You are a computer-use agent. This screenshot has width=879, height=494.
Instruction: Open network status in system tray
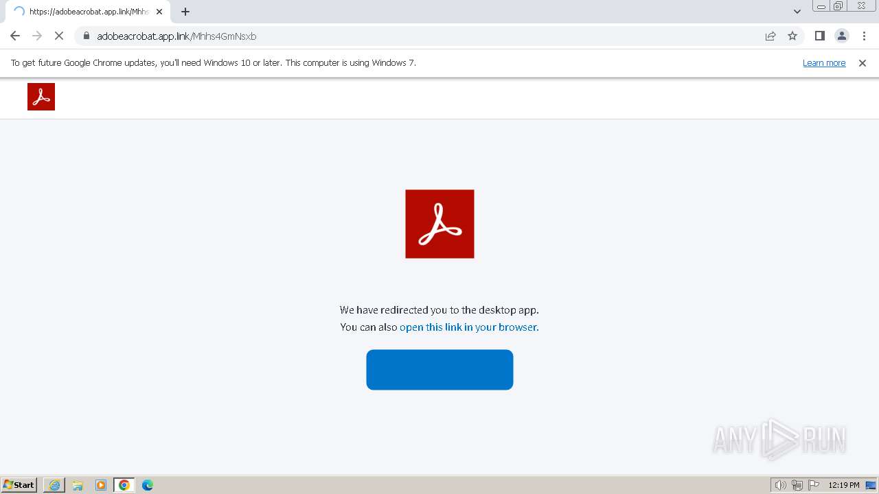coord(797,485)
